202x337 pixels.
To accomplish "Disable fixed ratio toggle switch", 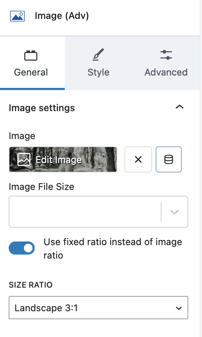I will pyautogui.click(x=22, y=248).
